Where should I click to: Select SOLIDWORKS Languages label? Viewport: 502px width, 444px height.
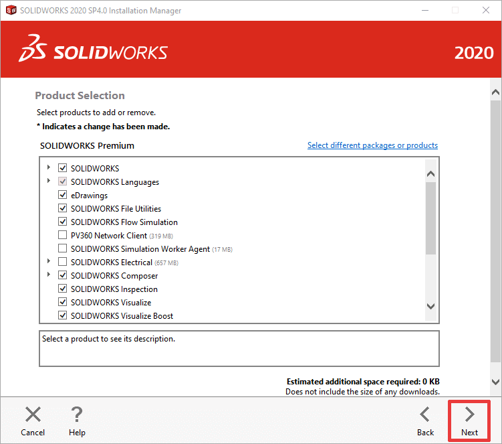click(115, 182)
